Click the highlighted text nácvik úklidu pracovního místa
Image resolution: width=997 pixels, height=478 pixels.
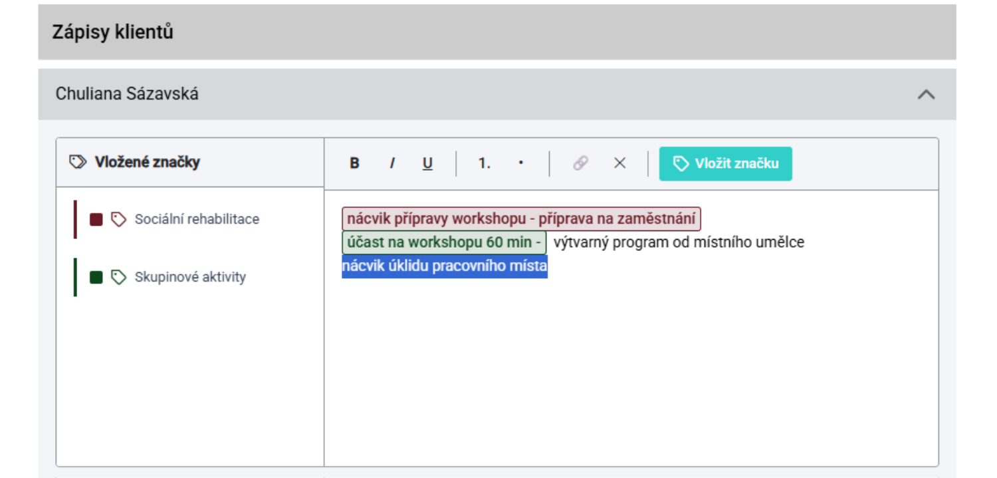click(x=444, y=267)
